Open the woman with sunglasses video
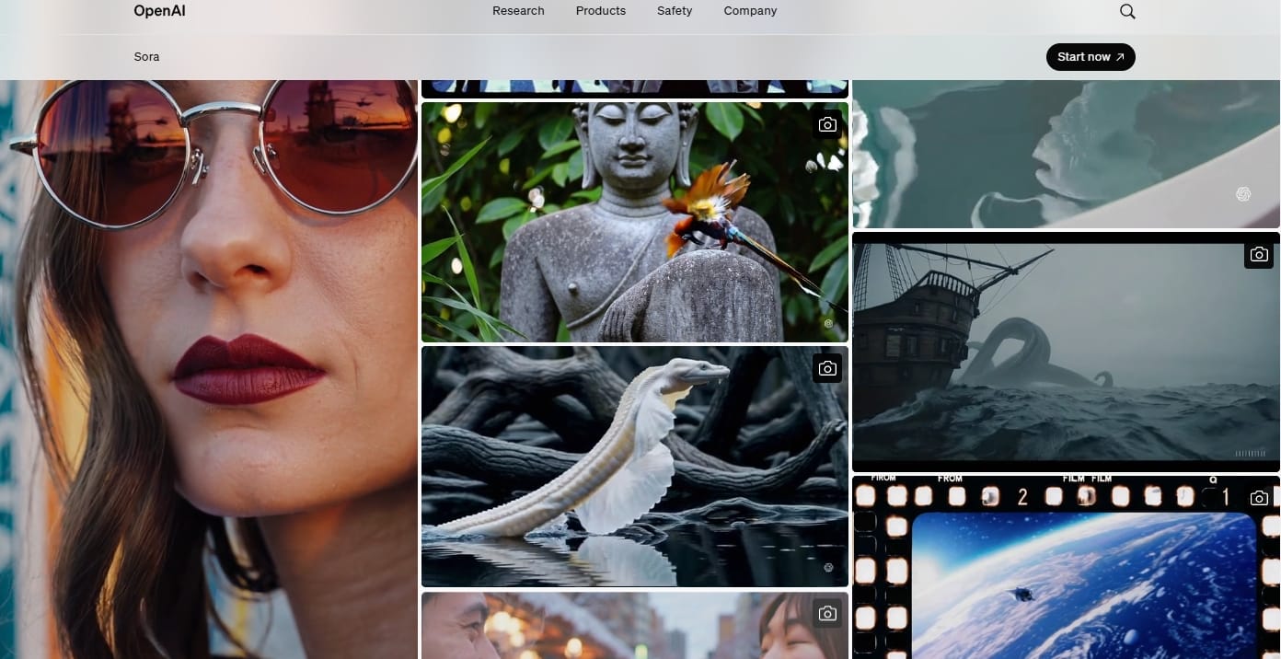 click(209, 369)
